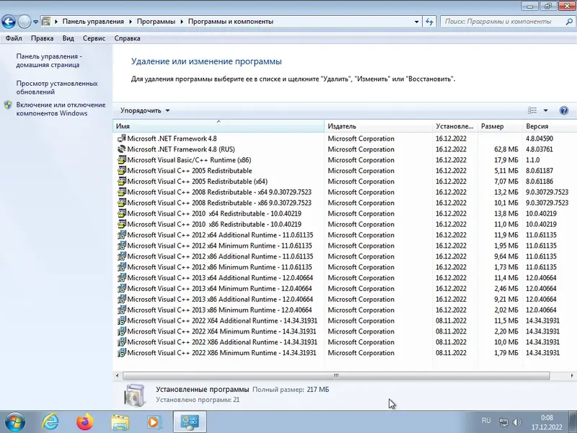
Task: Click the RU language indicator
Action: tap(486, 421)
